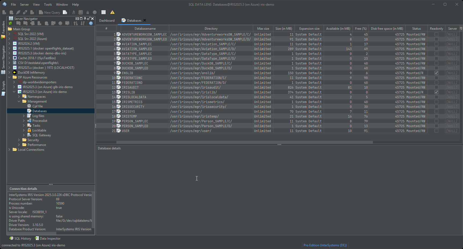463x249 pixels.
Task: Expand SQL Srv 2022 (VM) tree node
Action: (x=9, y=34)
